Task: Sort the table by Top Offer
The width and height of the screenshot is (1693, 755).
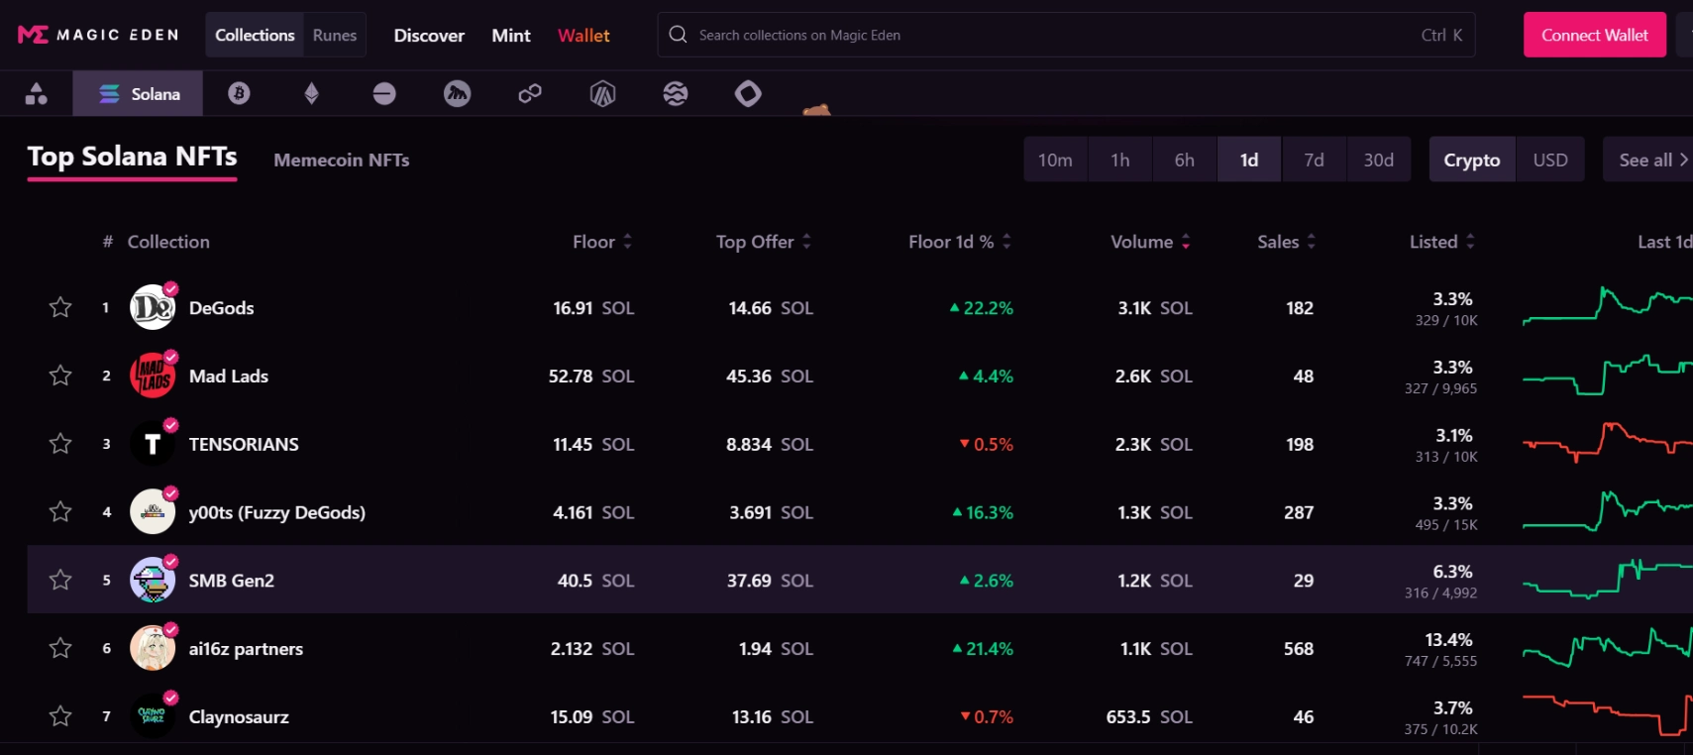Action: click(764, 242)
